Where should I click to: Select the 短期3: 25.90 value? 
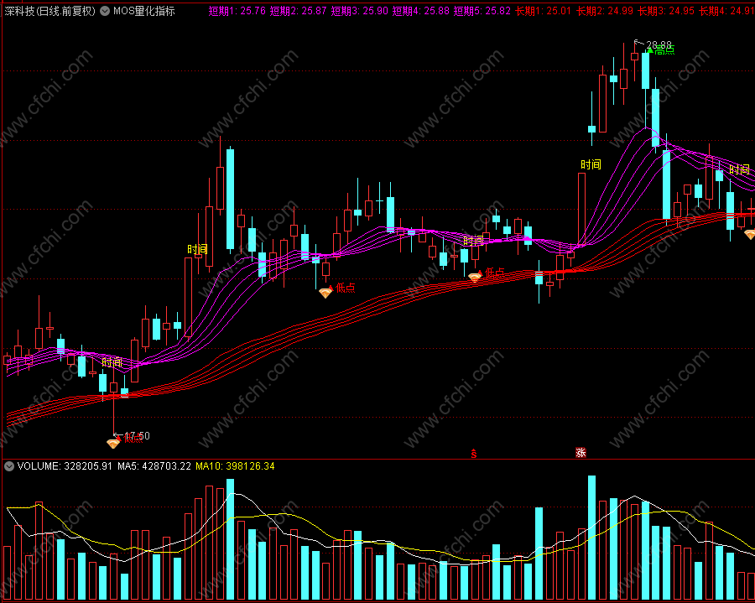click(359, 11)
